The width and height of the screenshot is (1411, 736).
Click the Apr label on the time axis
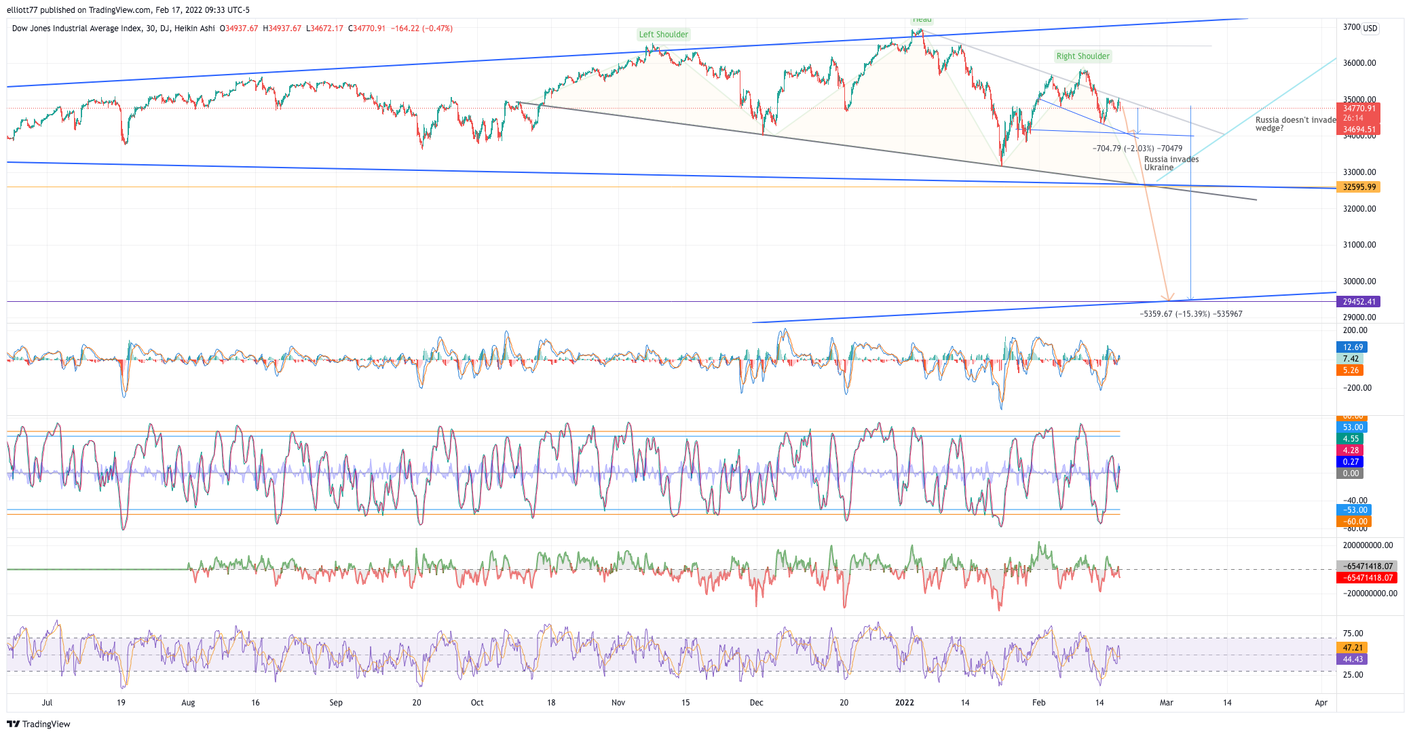click(1321, 703)
